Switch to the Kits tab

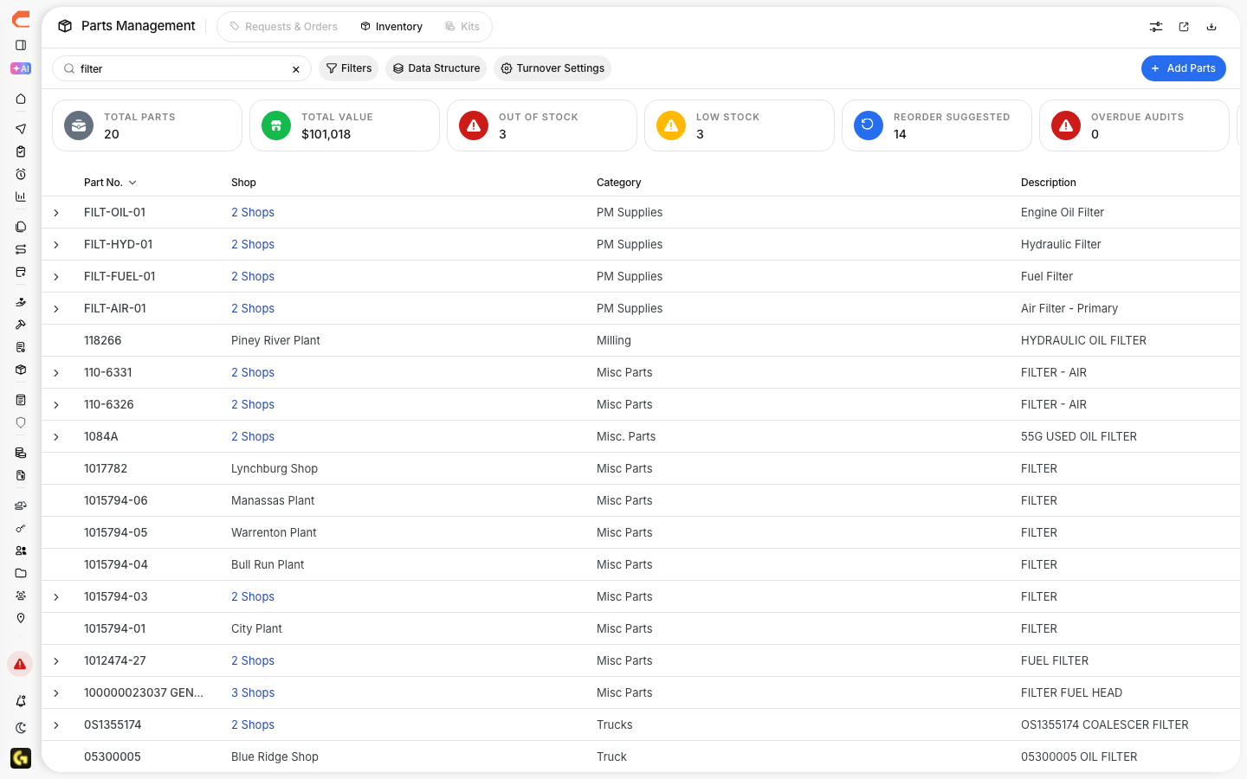462,27
